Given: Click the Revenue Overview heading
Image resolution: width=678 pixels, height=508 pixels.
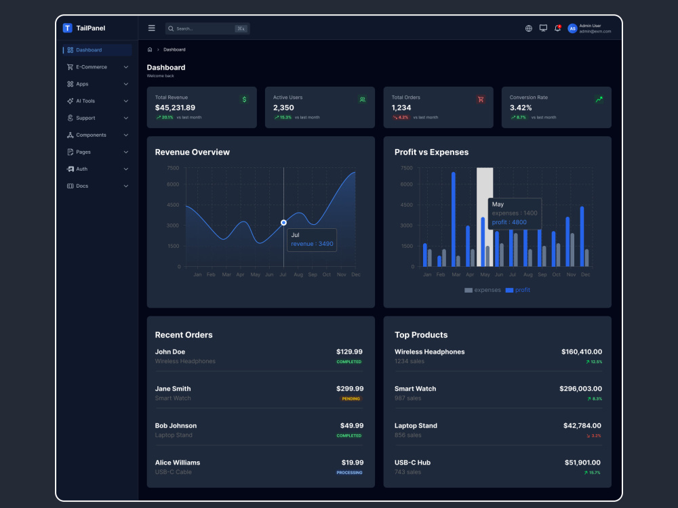Looking at the screenshot, I should (193, 152).
